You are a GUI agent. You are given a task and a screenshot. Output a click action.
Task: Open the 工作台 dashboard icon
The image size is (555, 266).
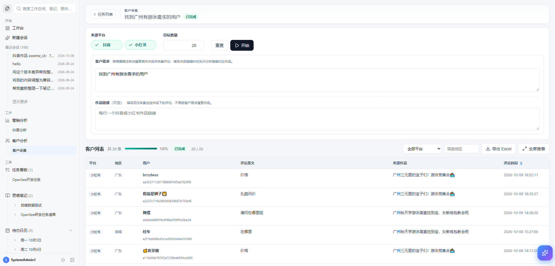pos(8,28)
